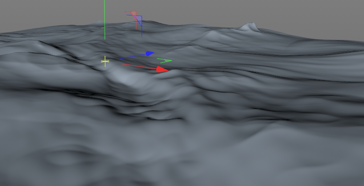The height and width of the screenshot is (186, 364).
Task: Grab the red X-axis arrow handle
Action: coord(162,69)
